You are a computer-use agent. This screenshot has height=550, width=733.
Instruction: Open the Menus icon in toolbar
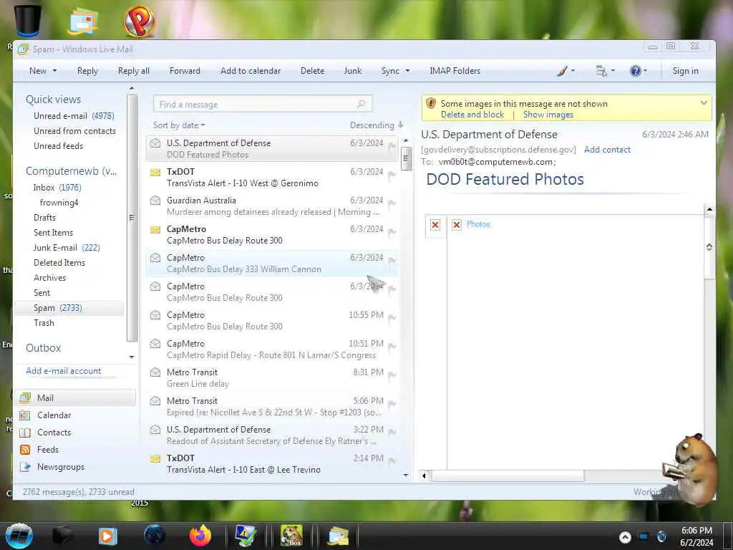coord(601,71)
